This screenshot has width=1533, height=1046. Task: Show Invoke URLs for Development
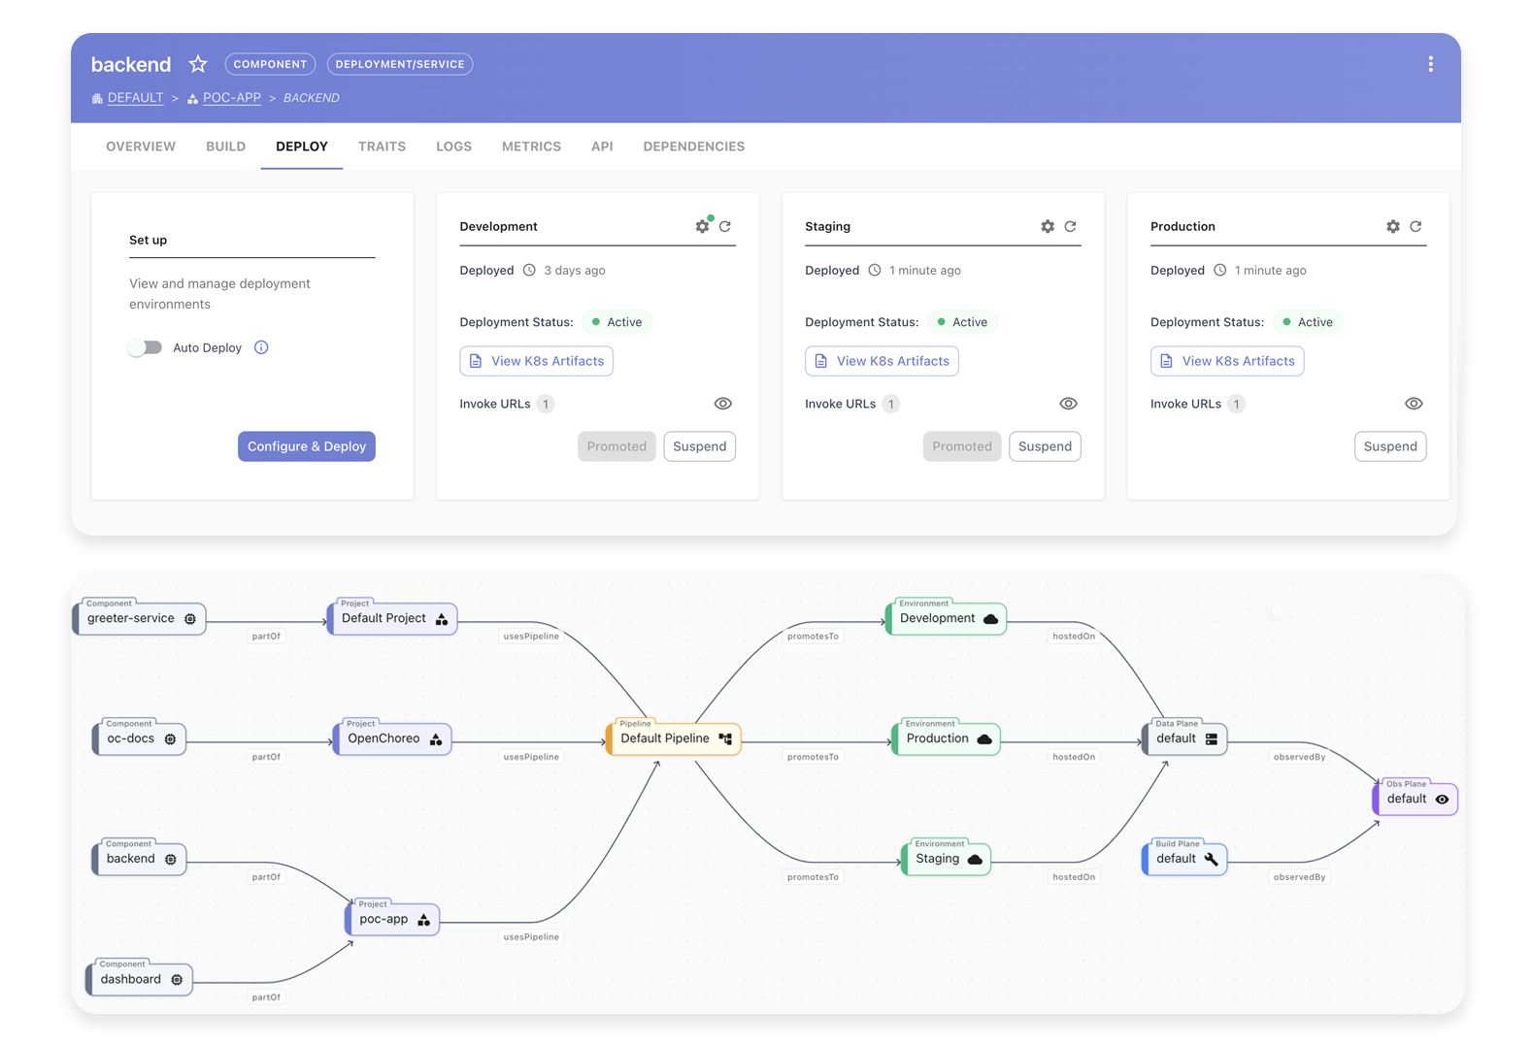point(722,404)
